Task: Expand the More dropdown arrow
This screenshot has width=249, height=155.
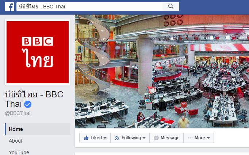Action: [x=208, y=138]
